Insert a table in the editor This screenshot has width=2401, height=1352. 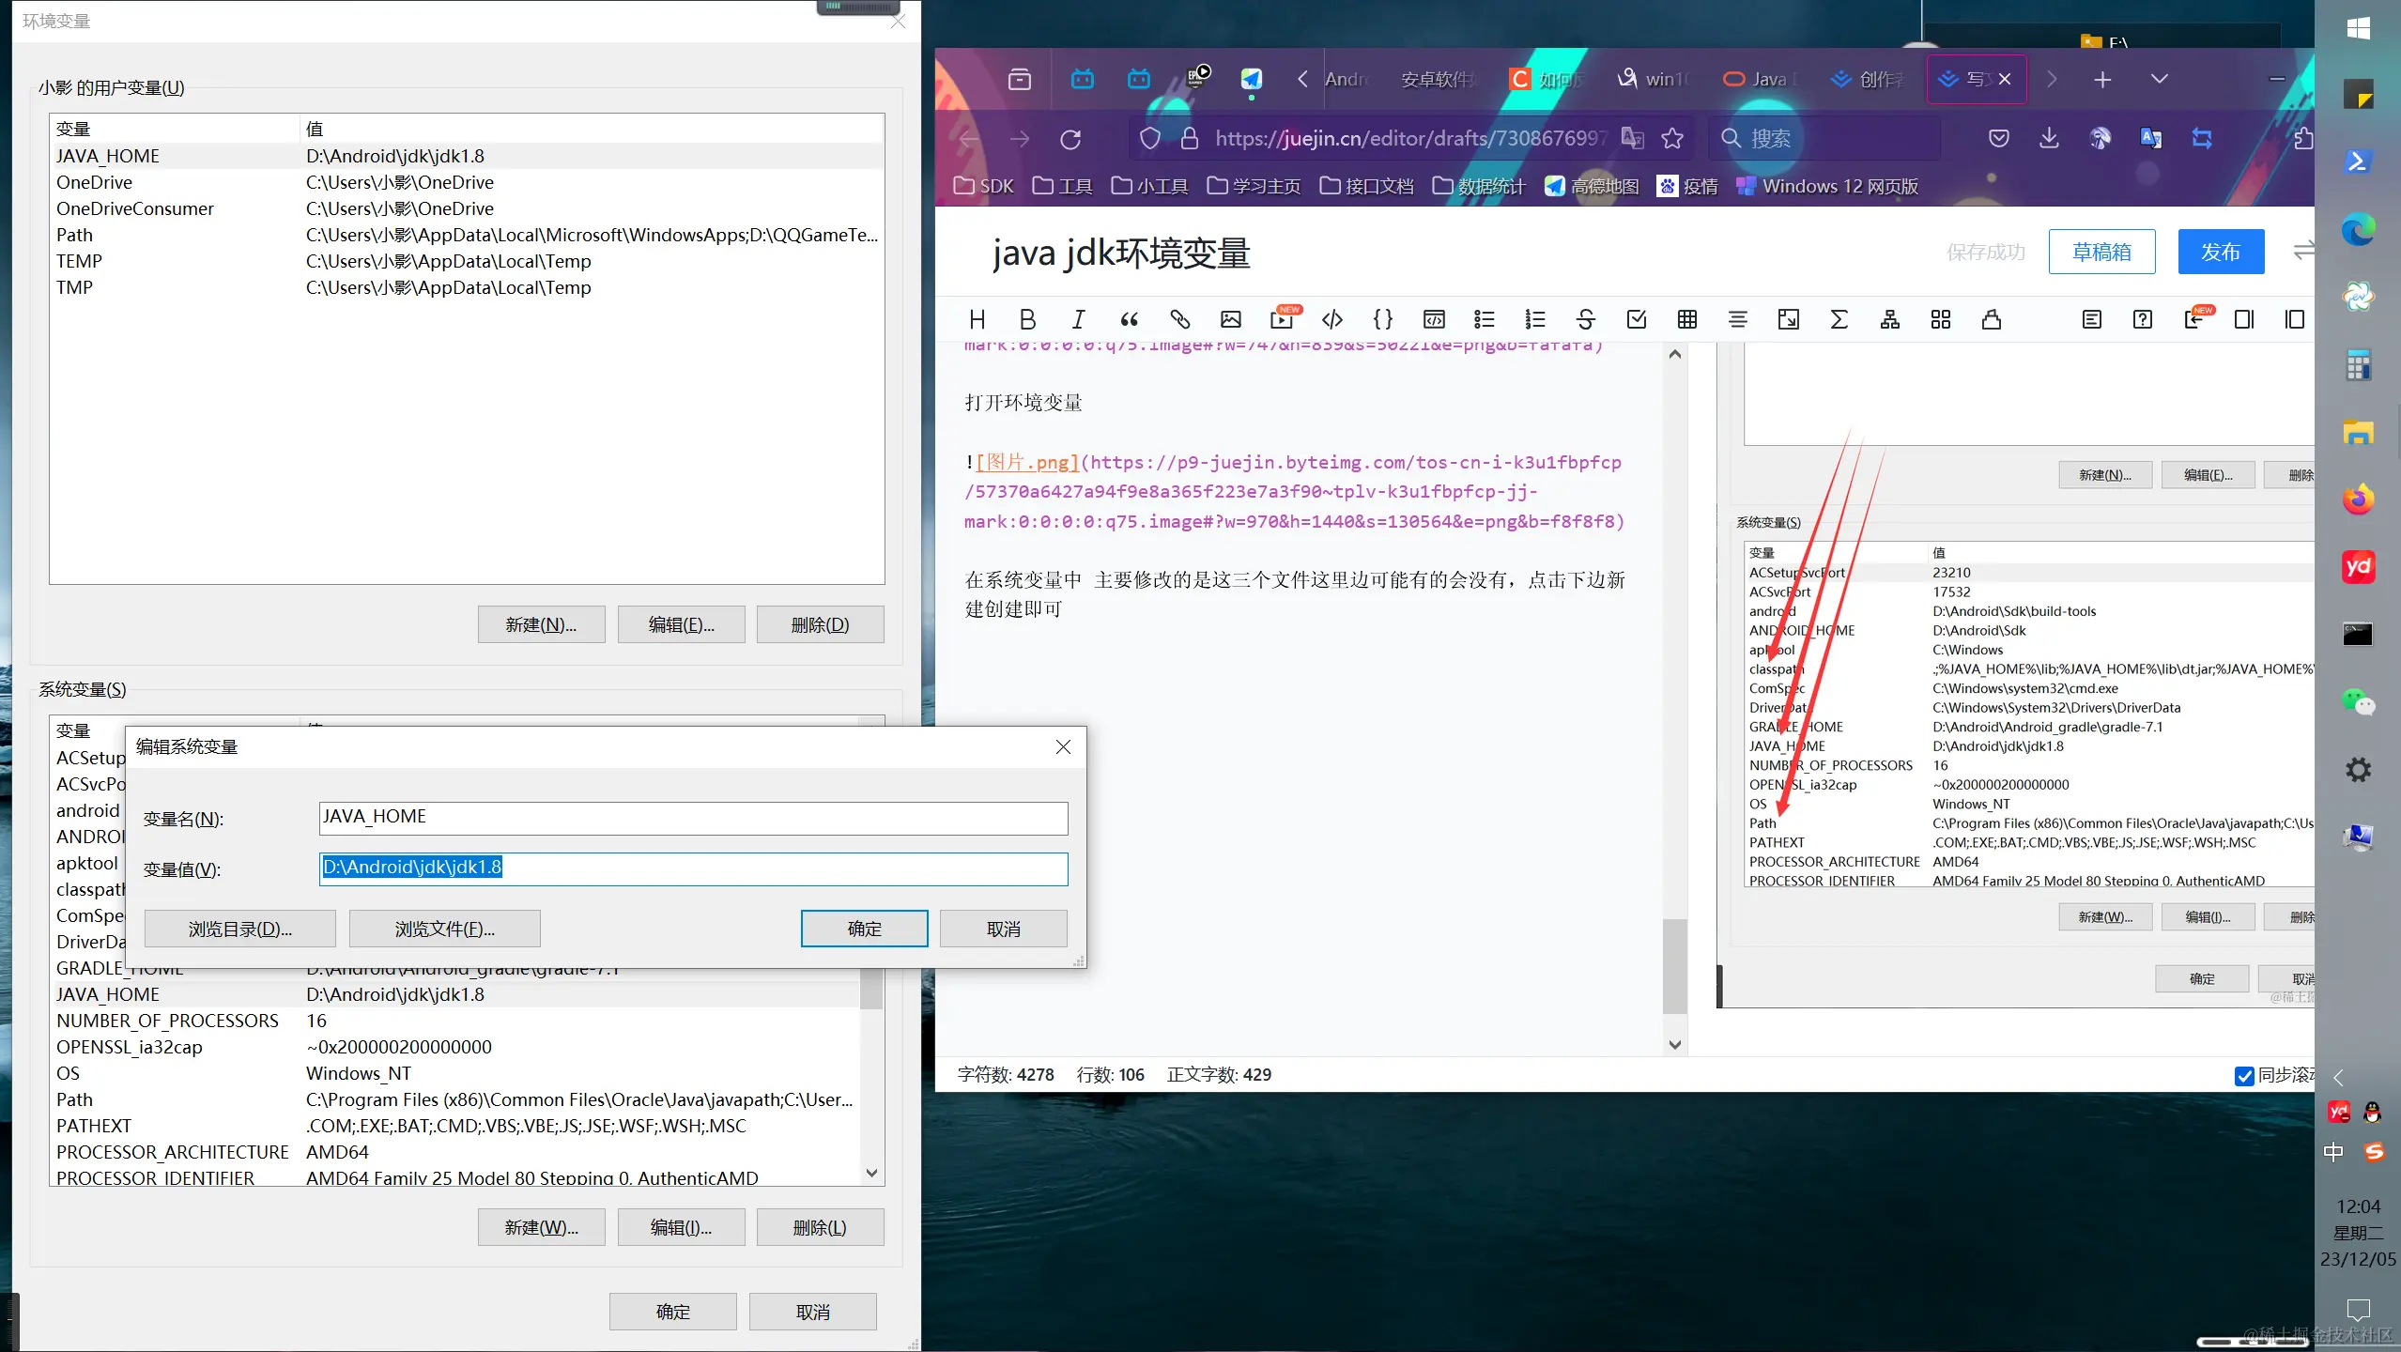[x=1685, y=319]
